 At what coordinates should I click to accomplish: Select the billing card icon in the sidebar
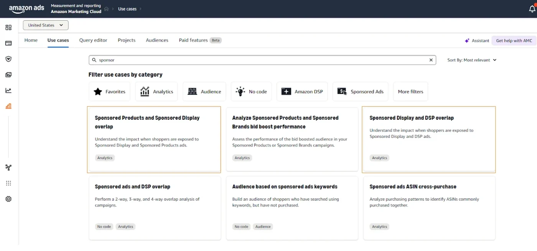(8, 43)
